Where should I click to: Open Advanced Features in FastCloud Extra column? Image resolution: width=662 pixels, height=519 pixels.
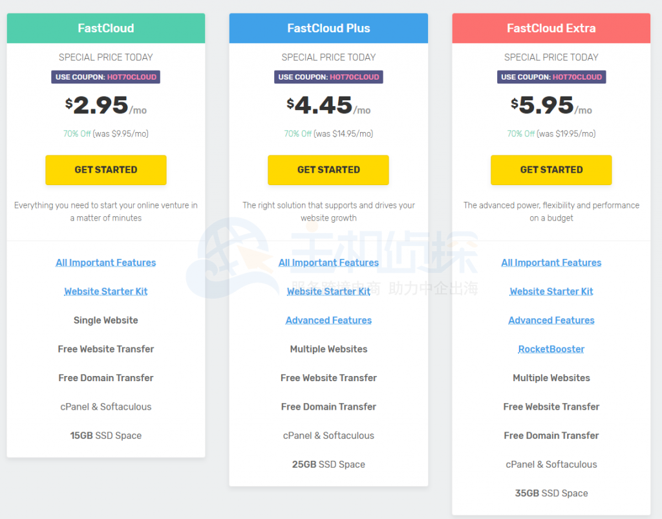click(551, 320)
